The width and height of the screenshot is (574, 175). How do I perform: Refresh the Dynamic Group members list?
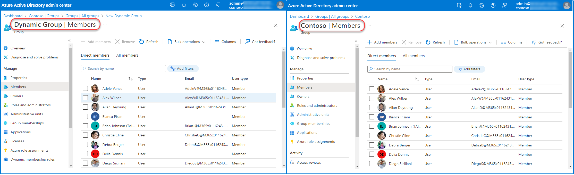tap(149, 42)
